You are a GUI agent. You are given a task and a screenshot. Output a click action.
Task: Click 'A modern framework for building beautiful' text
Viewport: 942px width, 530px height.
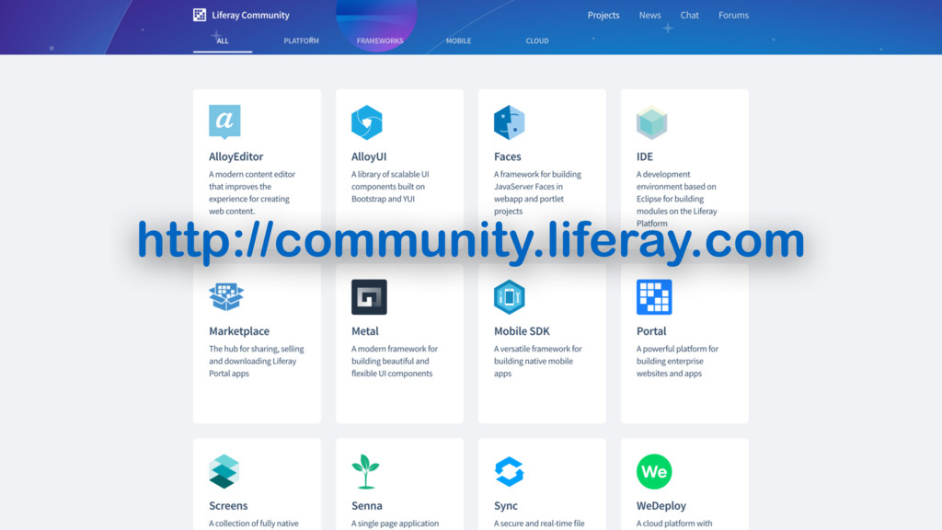point(395,361)
